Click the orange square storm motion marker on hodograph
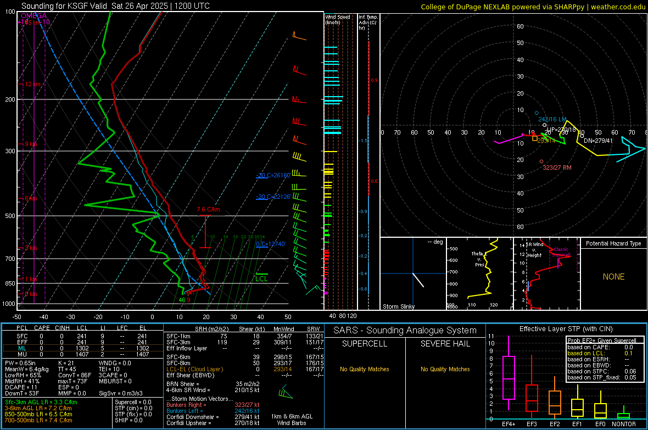Screen dimensions: 648x430 (x=535, y=138)
